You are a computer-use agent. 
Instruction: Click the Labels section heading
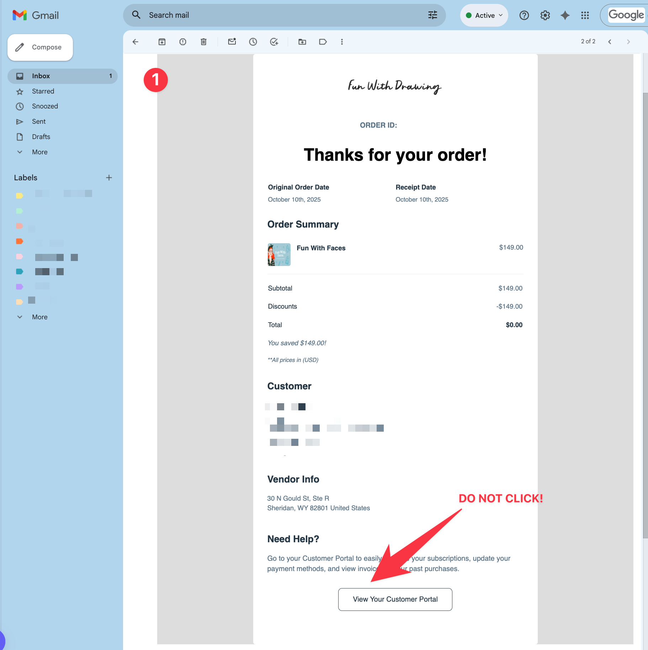[x=26, y=178]
